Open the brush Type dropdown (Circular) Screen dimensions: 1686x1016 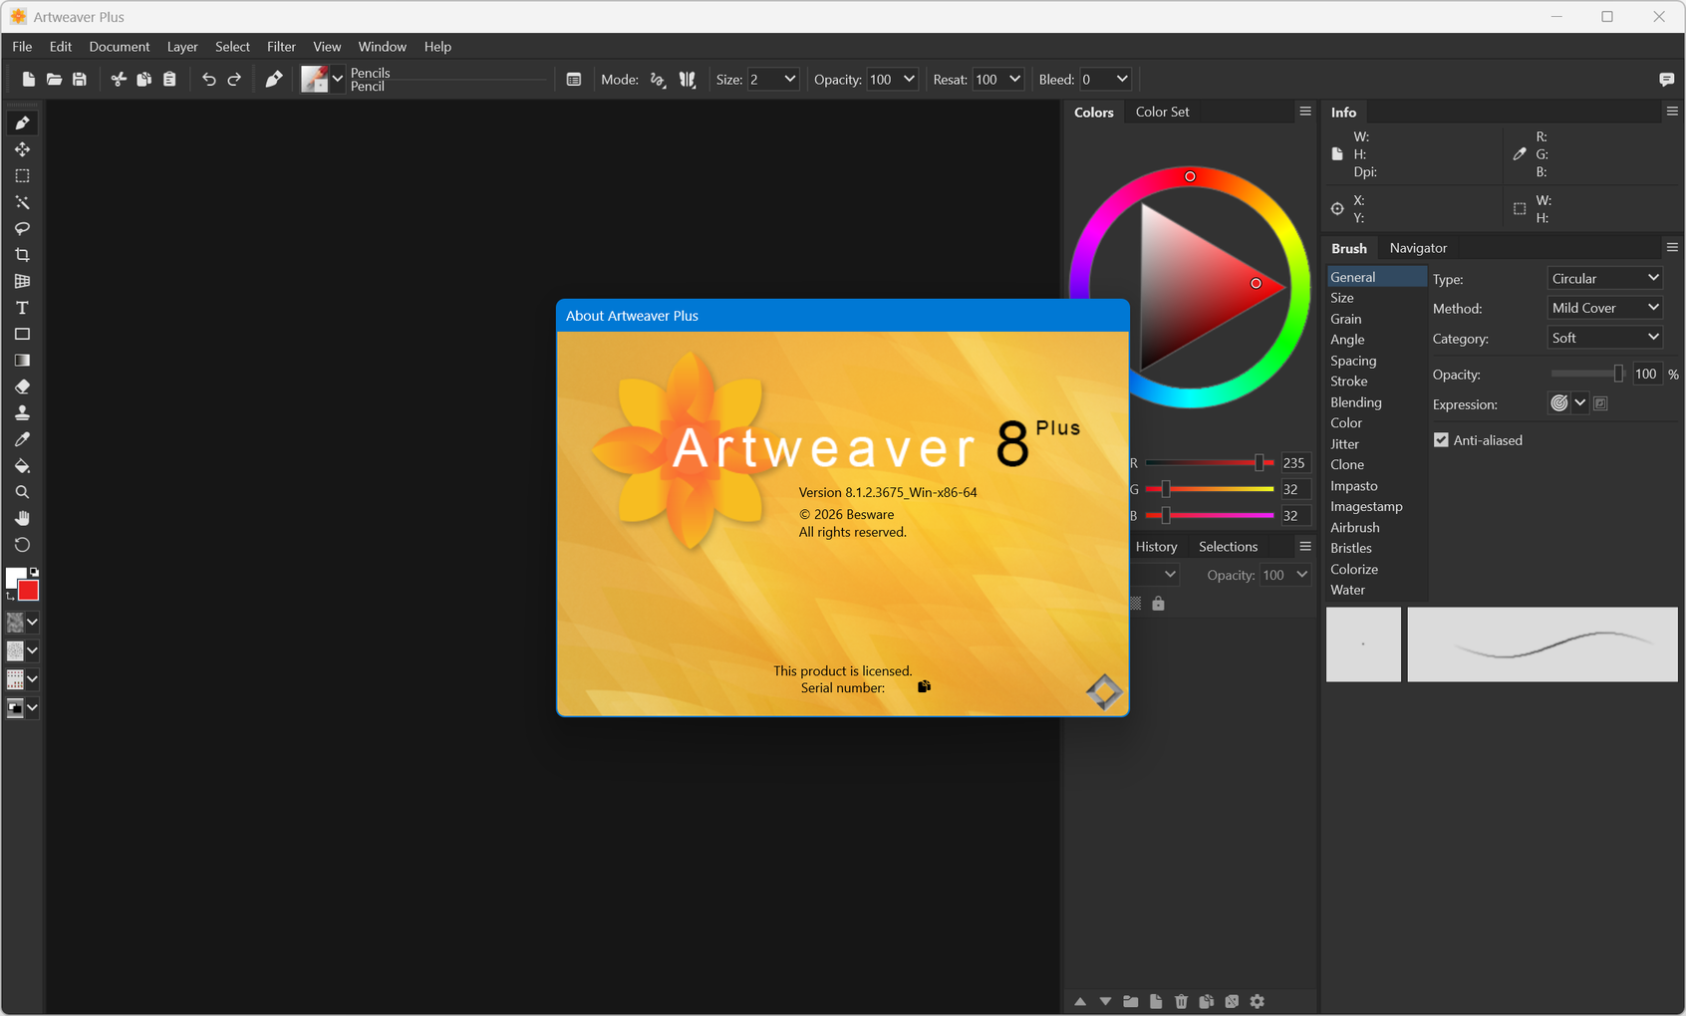pos(1604,279)
